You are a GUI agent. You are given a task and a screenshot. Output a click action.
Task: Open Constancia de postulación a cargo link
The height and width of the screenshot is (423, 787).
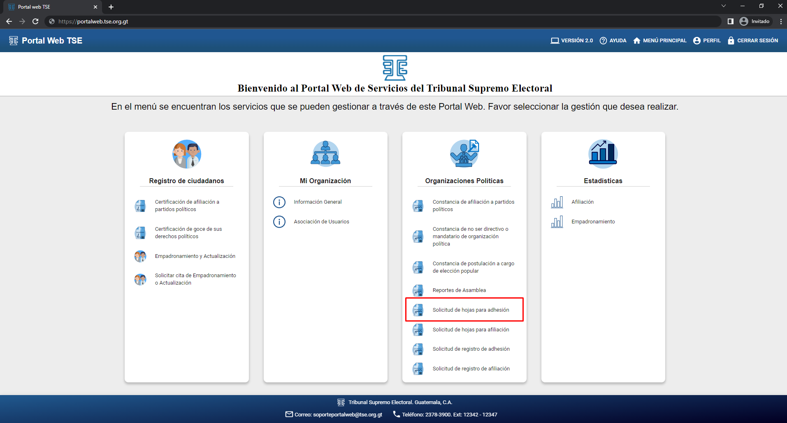(474, 267)
